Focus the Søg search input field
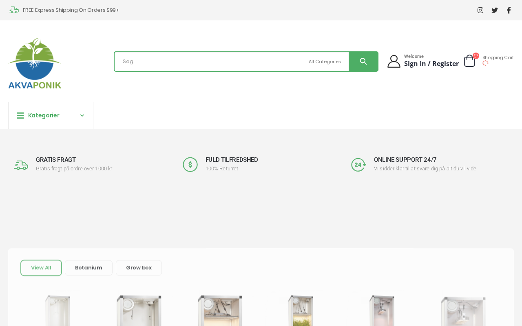This screenshot has width=522, height=326. (211, 62)
